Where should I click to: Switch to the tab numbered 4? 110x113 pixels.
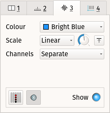tap(93, 8)
